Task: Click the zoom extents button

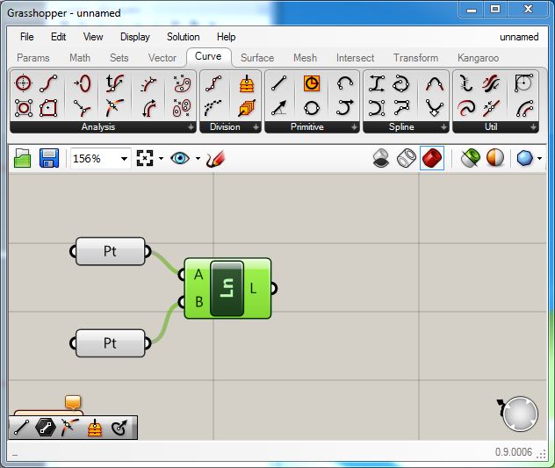Action: tap(145, 158)
